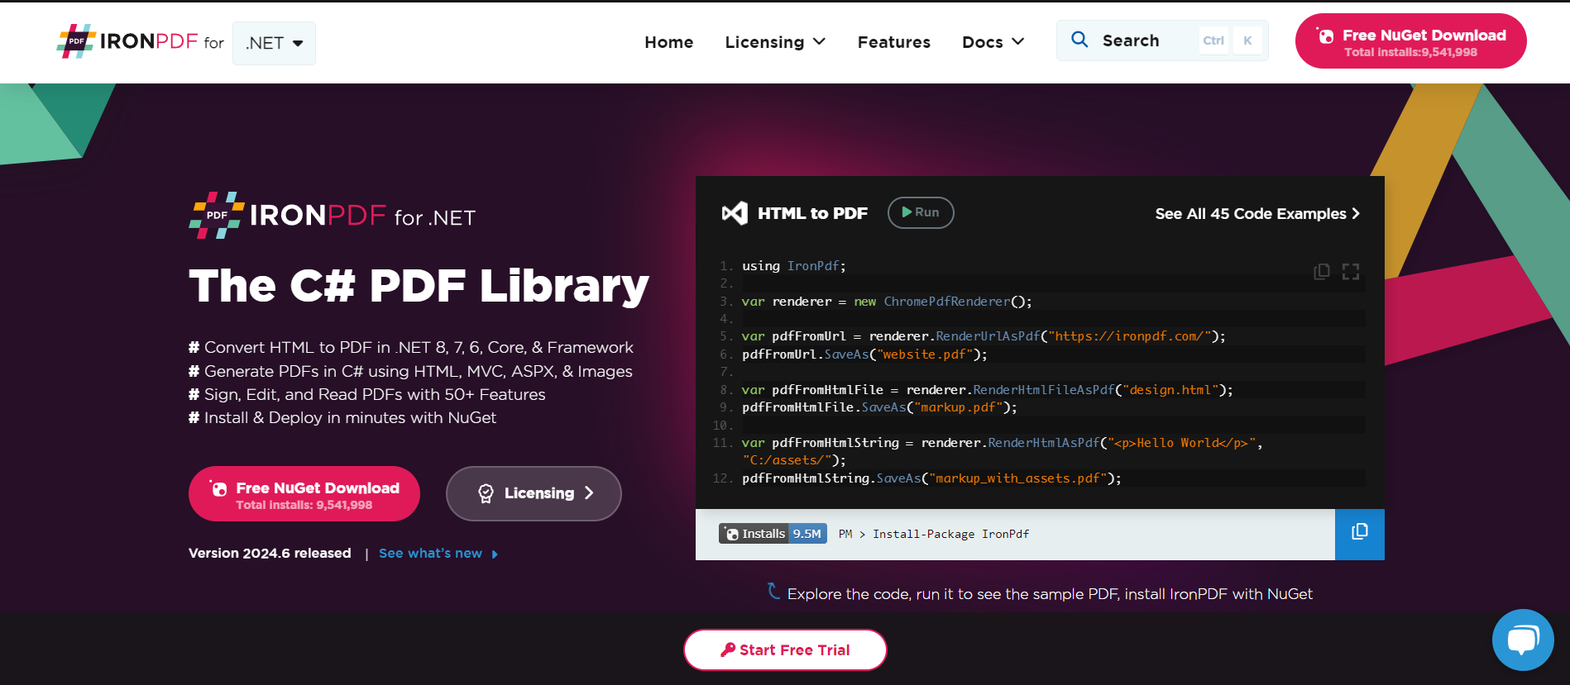
Task: Click the chevron on See All Code Examples
Action: point(1356,214)
